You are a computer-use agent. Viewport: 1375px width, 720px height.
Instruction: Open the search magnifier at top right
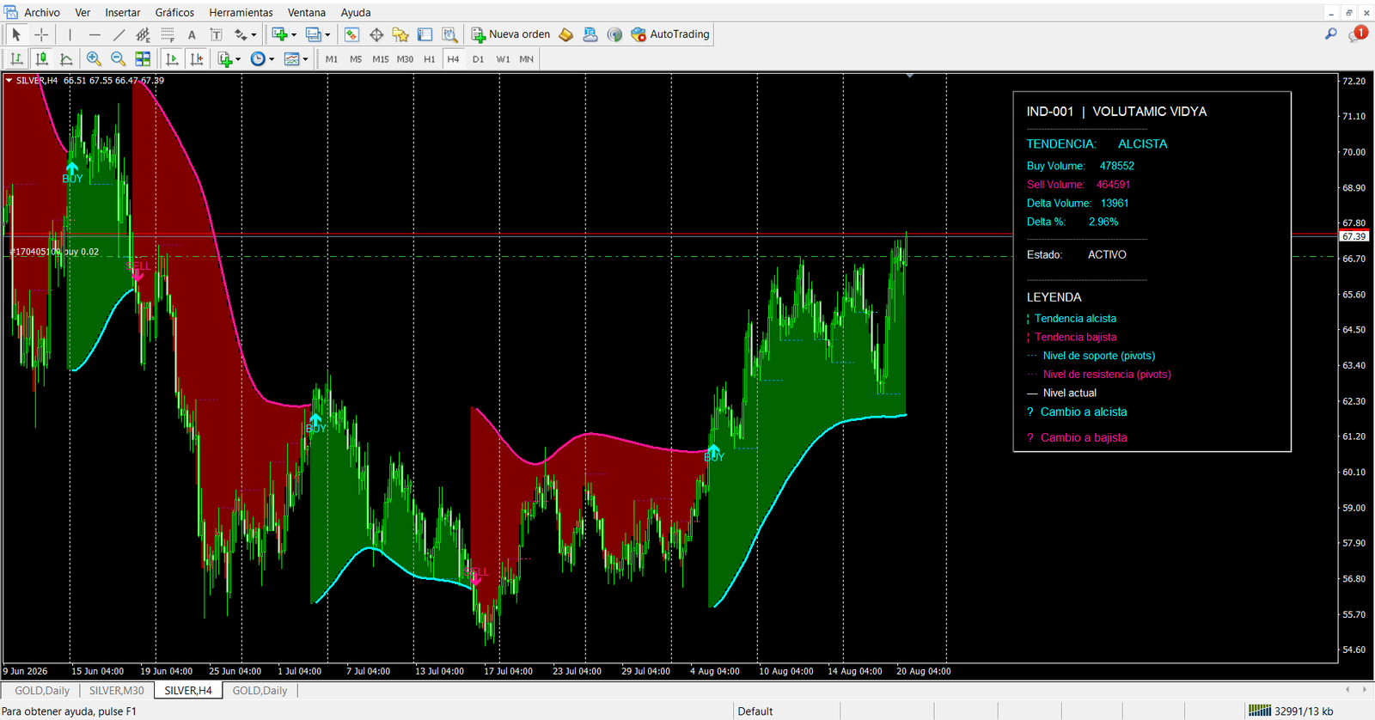pyautogui.click(x=1331, y=34)
